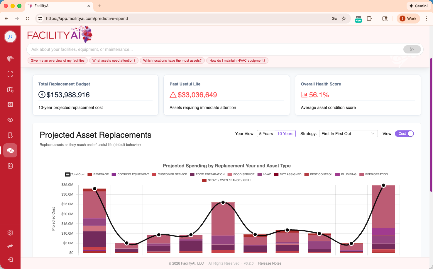Select the highlighted predictive-spend cloud icon

point(10,150)
